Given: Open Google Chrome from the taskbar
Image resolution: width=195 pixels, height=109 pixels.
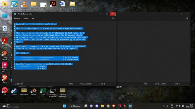Looking at the screenshot, I should click(x=108, y=106).
